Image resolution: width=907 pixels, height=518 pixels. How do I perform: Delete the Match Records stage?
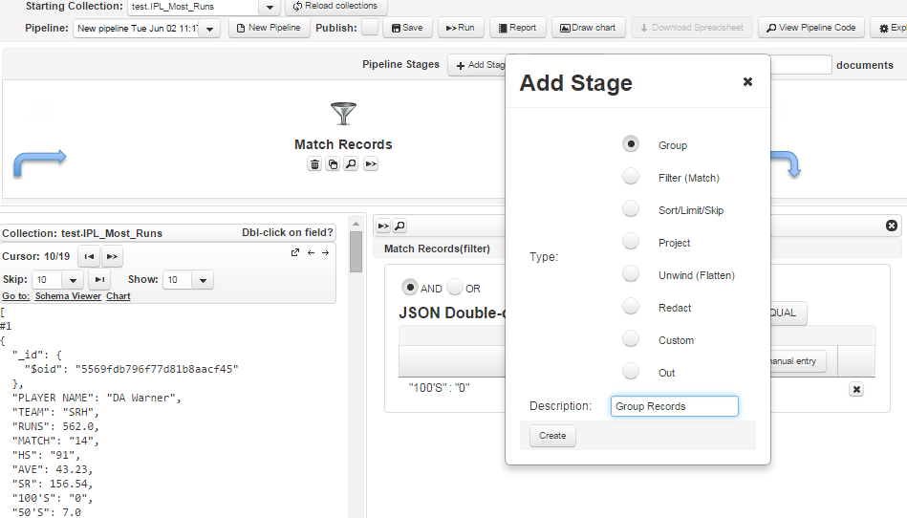[x=314, y=164]
